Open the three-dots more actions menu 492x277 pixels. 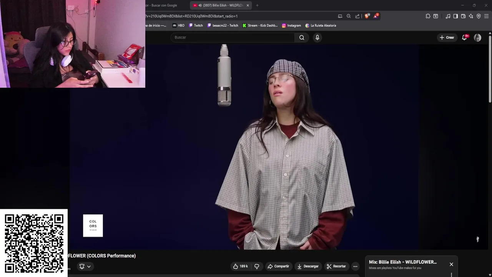click(355, 266)
